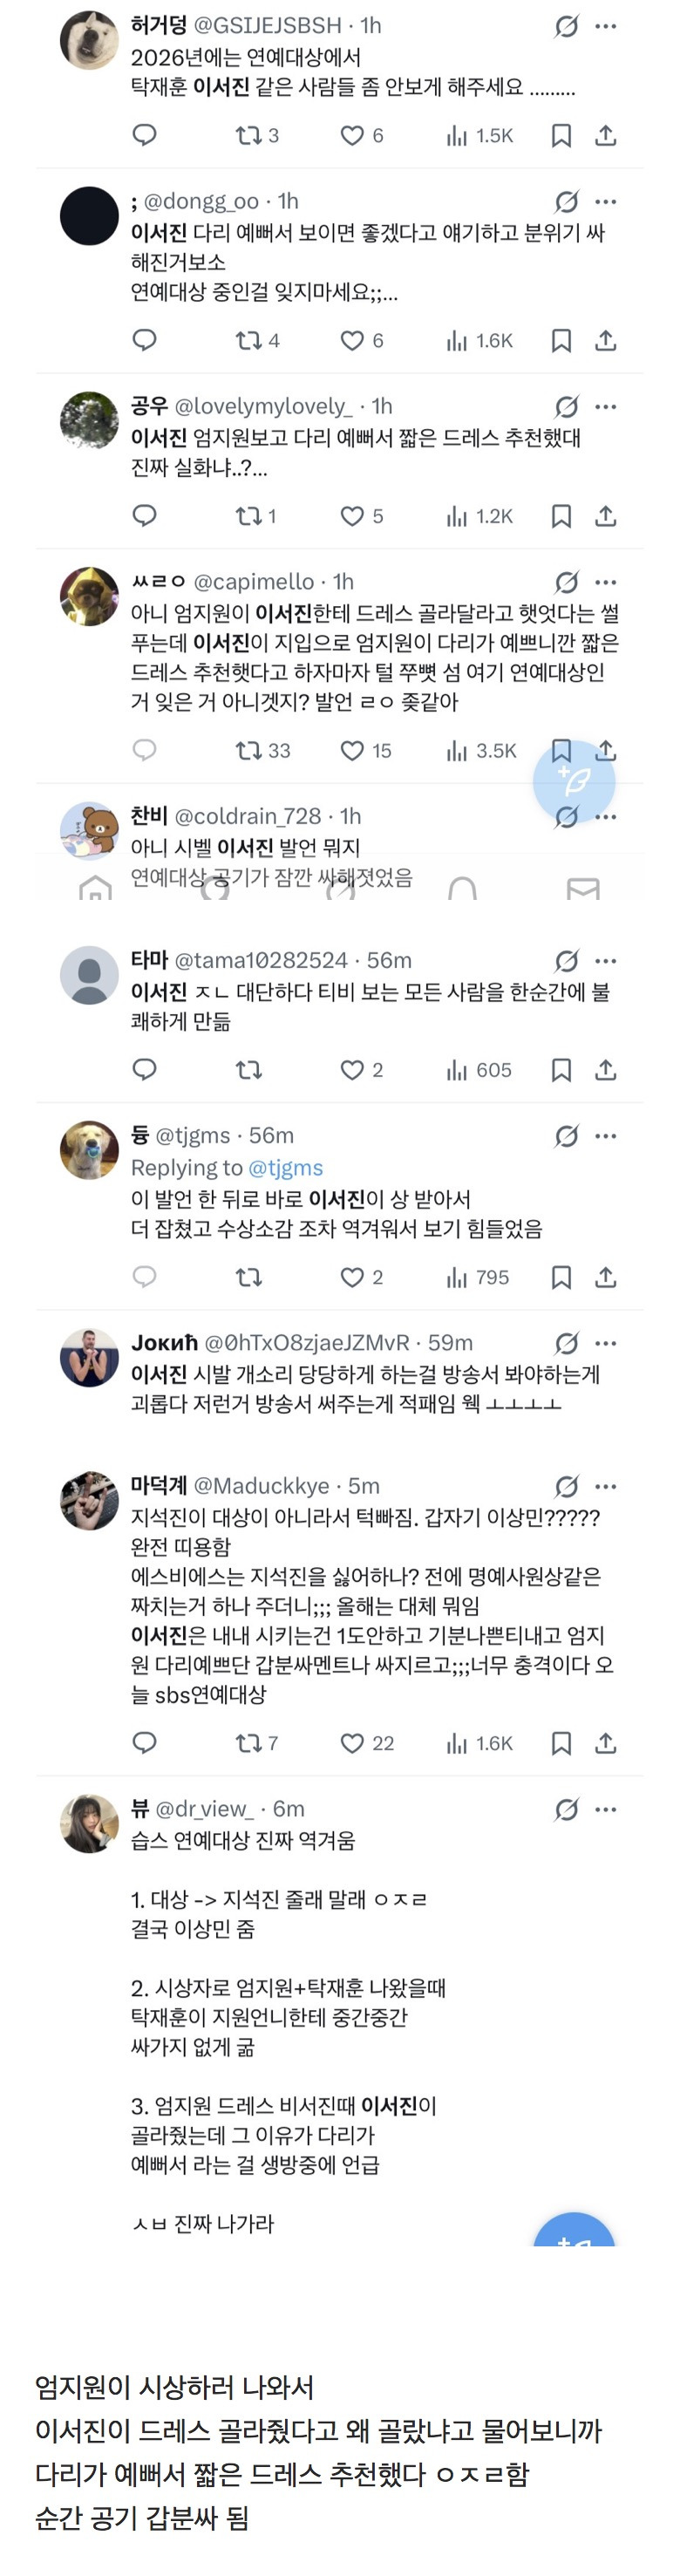This screenshot has width=680, height=2576.
Task: Open the three-dot menu on Jokић's tweet
Action: pos(606,1343)
